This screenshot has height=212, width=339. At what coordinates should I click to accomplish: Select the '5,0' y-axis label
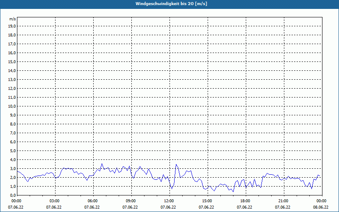13,151
